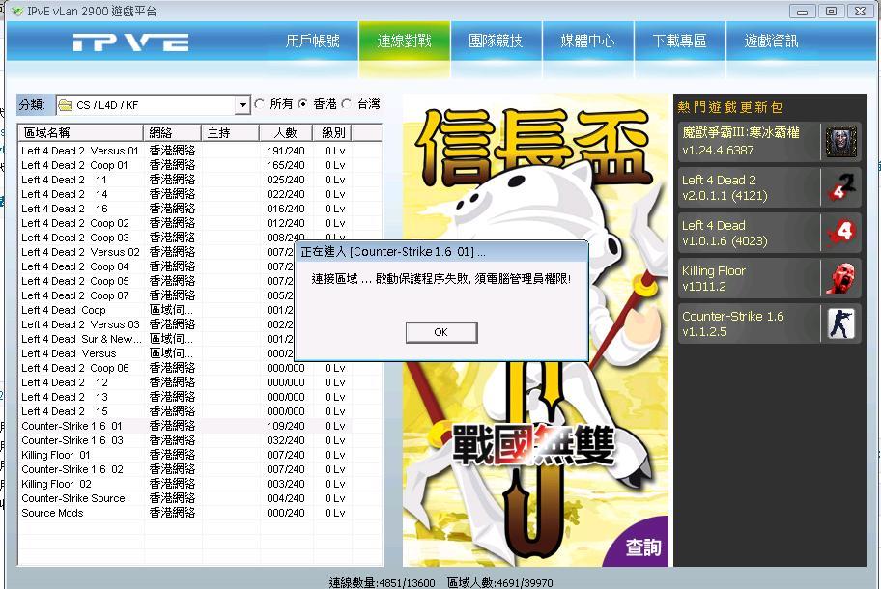Click the Left 4 Dead v1.0.1.6 update icon
881x589 pixels.
(x=840, y=233)
